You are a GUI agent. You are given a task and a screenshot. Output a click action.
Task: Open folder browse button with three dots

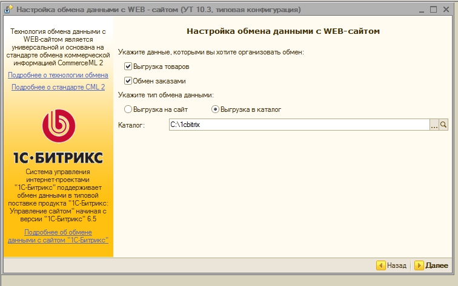[x=434, y=125]
